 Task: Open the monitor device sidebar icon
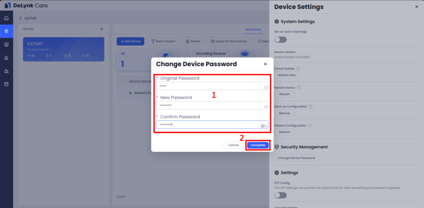(6, 44)
